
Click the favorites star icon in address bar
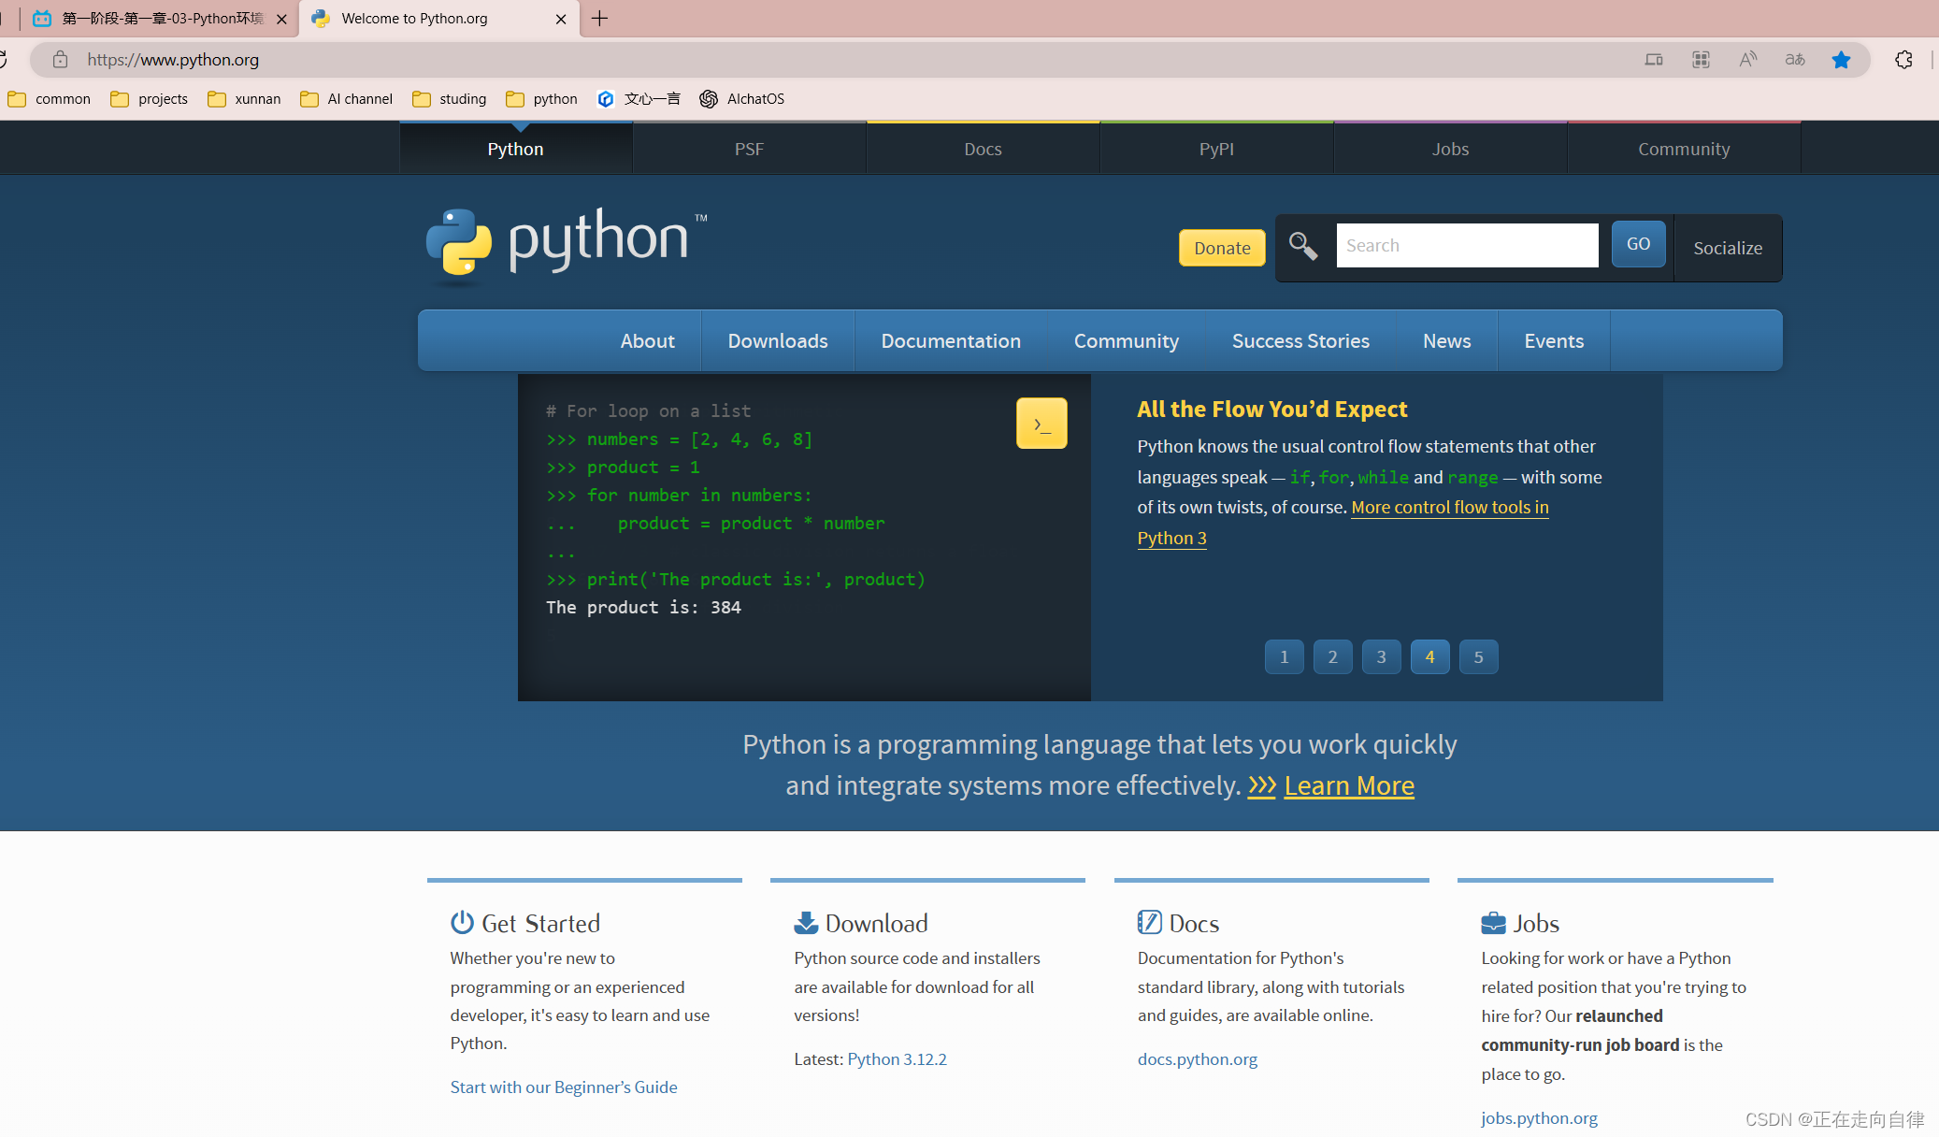(x=1841, y=60)
